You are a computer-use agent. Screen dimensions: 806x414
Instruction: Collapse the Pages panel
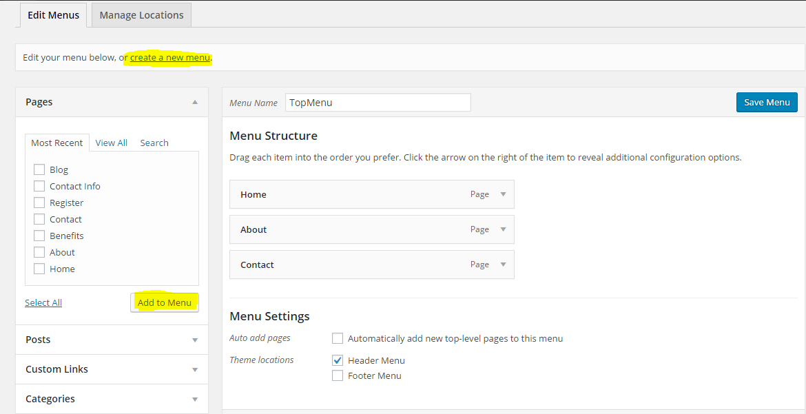[195, 101]
